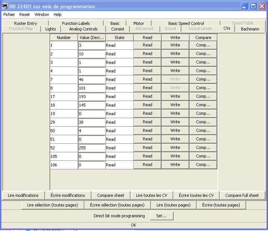The width and height of the screenshot is (268, 231).
Task: Edit the value field for CV 106
Action: [x=91, y=165]
